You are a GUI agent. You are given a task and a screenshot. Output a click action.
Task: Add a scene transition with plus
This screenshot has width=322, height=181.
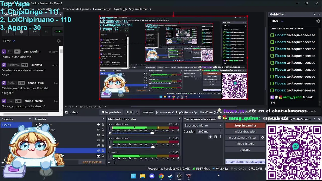[211, 137]
